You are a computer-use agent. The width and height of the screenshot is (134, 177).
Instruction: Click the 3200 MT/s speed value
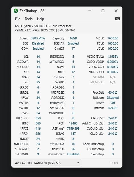[38, 38]
